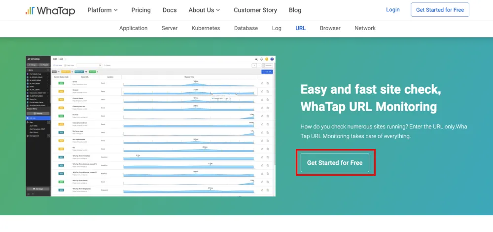Click the WhaTap logo in header
493x232 pixels.
tap(50, 10)
